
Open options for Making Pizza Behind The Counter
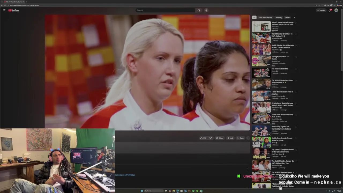pyautogui.click(x=296, y=57)
